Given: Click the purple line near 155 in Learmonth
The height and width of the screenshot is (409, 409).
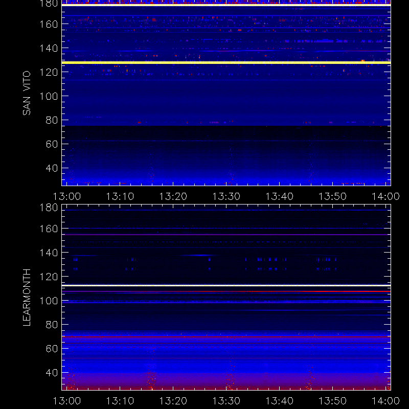Looking at the screenshot, I should (226, 235).
